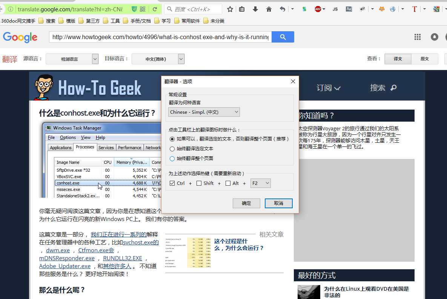Open the svchost.exe的 article link

141,243
